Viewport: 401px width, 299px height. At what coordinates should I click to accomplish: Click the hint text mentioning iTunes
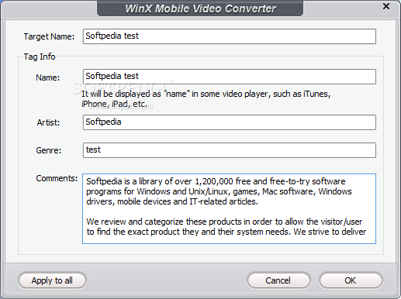(206, 99)
